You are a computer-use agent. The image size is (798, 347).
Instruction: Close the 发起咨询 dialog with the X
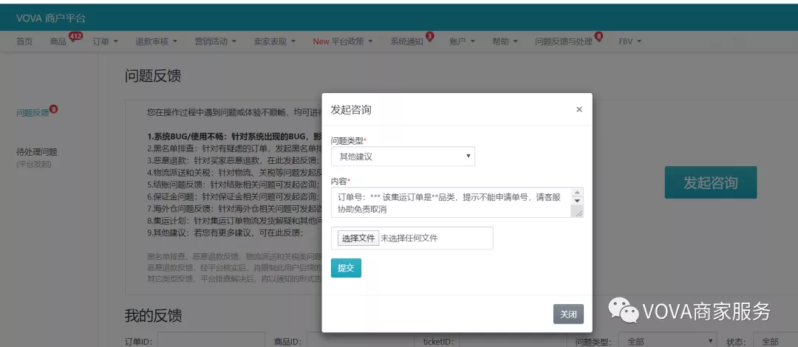pos(579,109)
